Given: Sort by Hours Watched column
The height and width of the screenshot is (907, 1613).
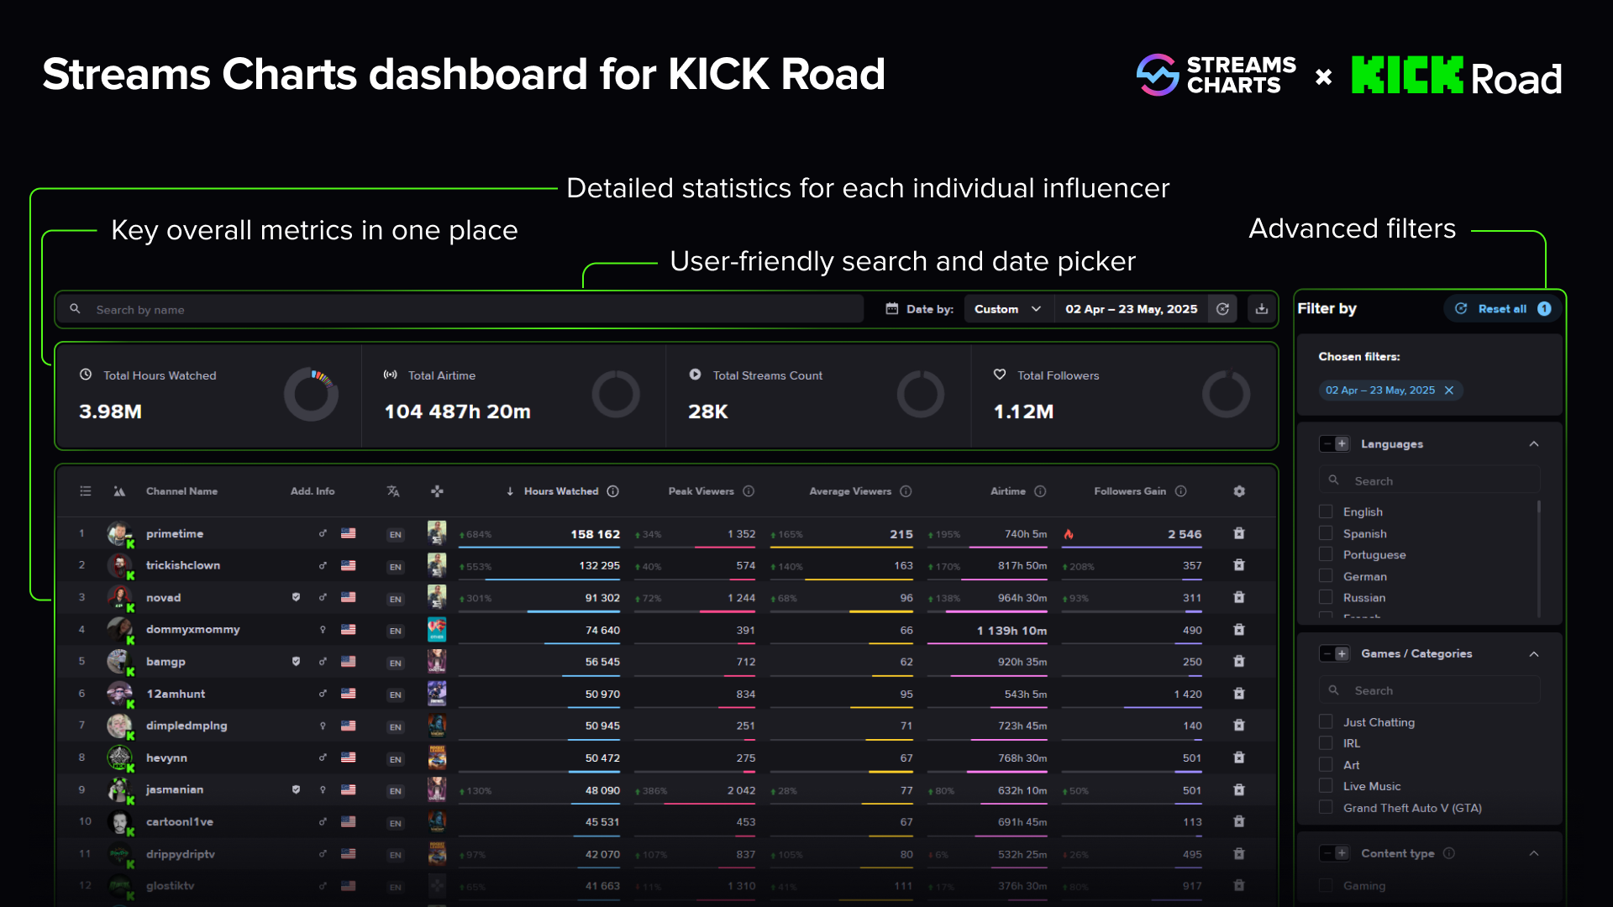Looking at the screenshot, I should (561, 491).
